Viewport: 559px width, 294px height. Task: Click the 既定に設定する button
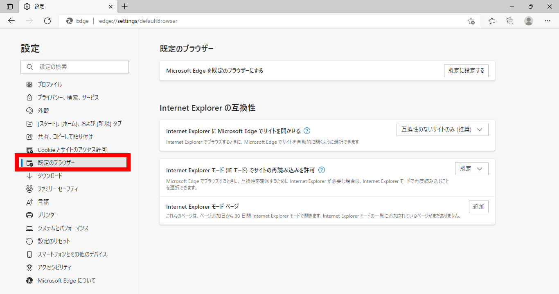click(466, 71)
